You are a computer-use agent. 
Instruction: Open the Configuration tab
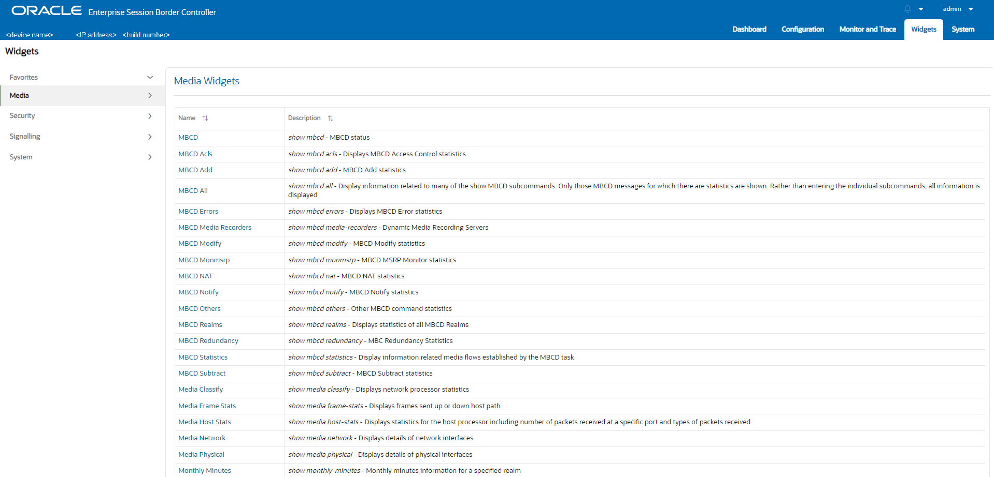(x=802, y=29)
